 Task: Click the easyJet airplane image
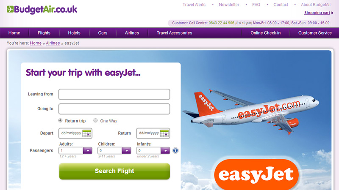coord(251,112)
